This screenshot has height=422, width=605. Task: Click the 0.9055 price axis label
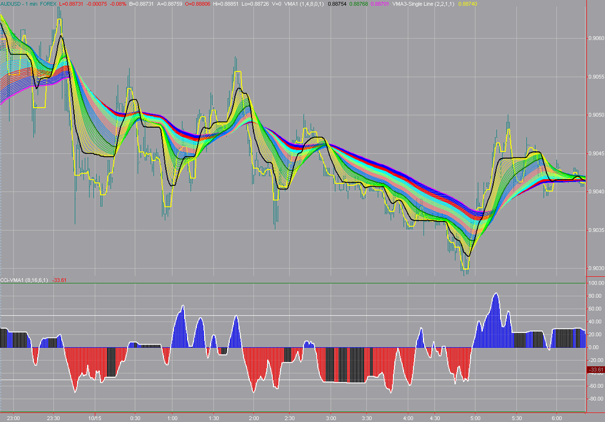coord(596,77)
